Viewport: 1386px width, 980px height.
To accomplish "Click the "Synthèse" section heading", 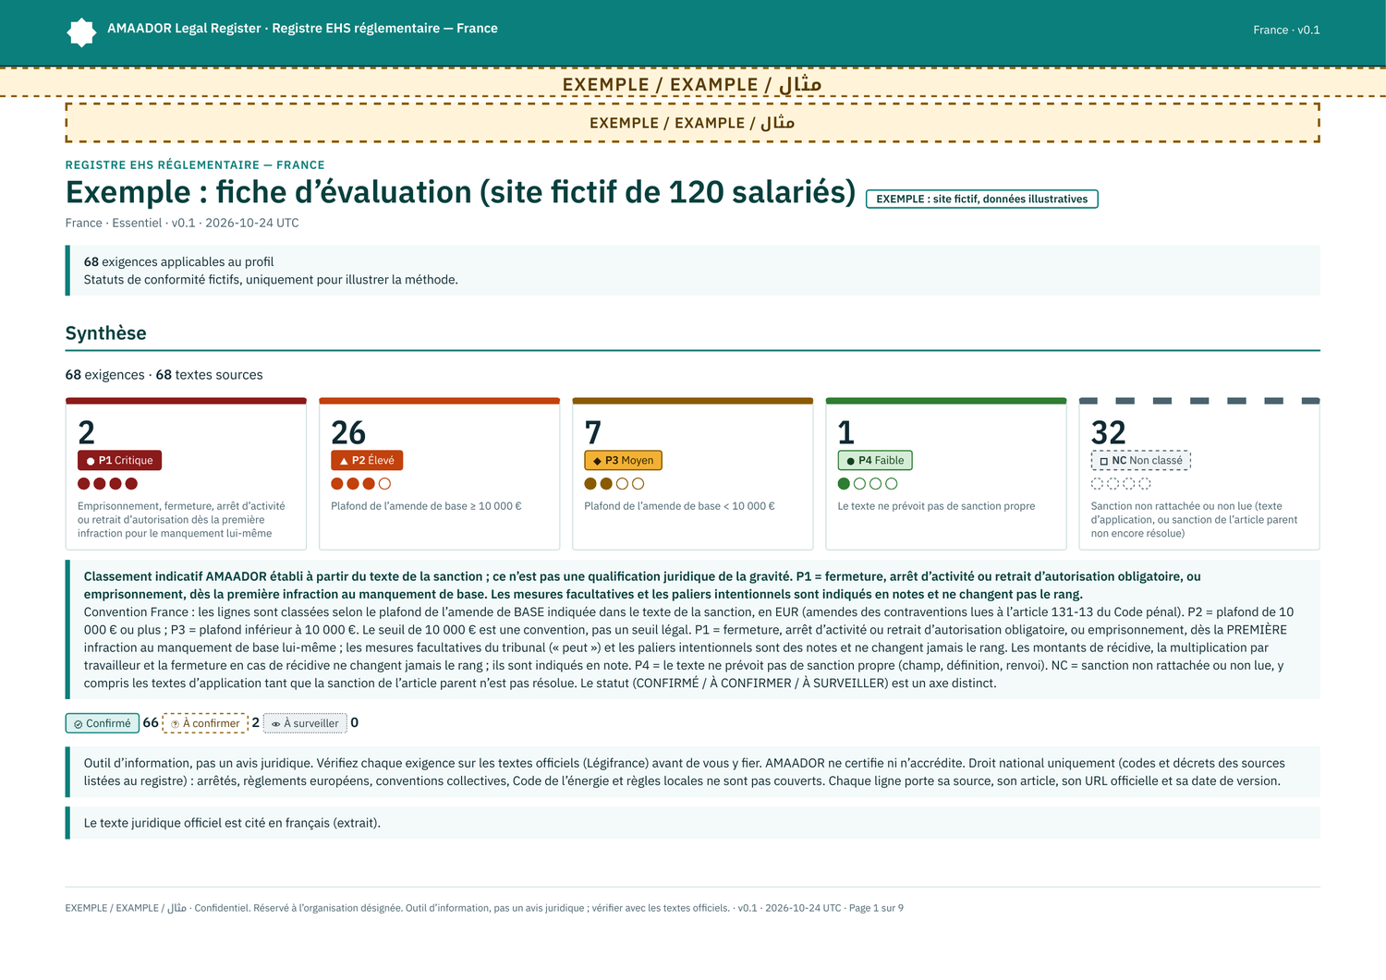I will click(x=105, y=333).
